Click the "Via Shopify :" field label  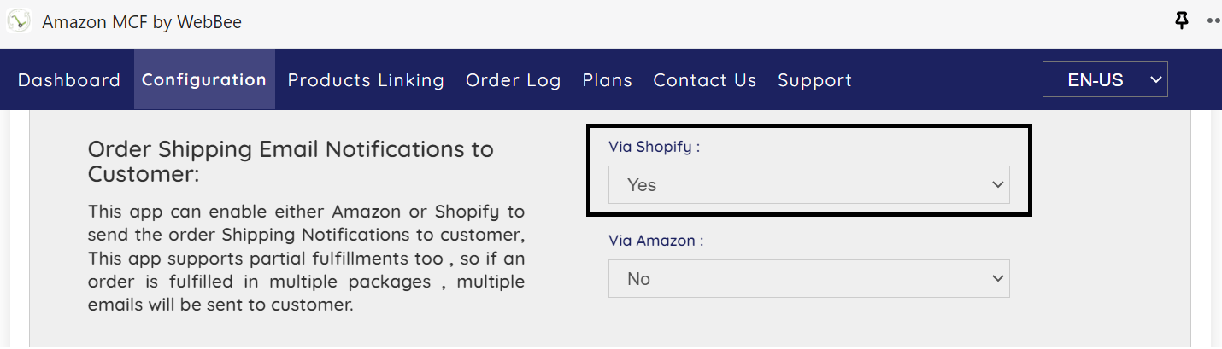(654, 147)
